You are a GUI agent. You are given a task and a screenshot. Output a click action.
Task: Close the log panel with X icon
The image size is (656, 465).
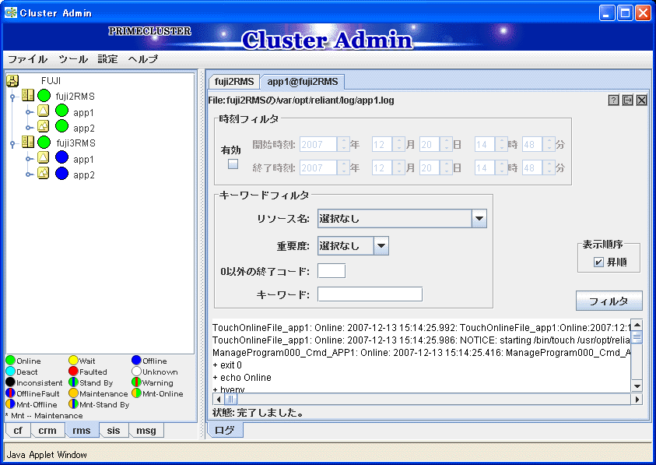coord(642,100)
